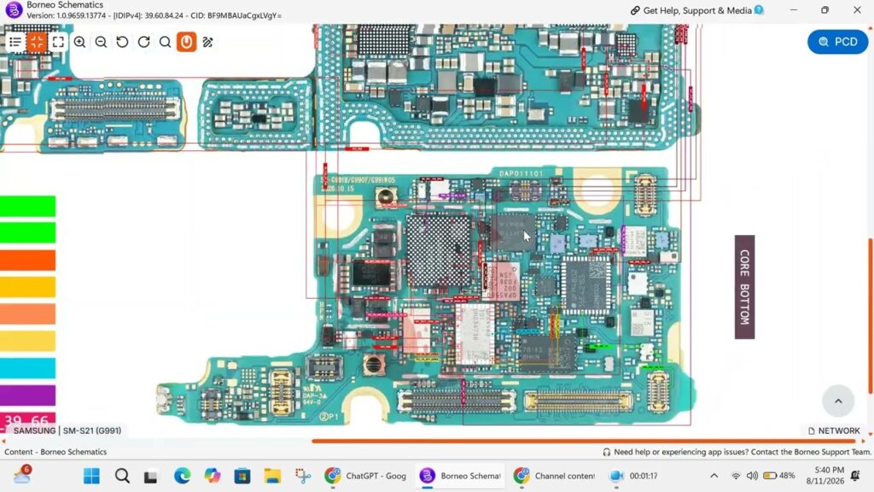This screenshot has width=874, height=492.
Task: Zoom in with the magnifier plus icon
Action: pos(79,42)
